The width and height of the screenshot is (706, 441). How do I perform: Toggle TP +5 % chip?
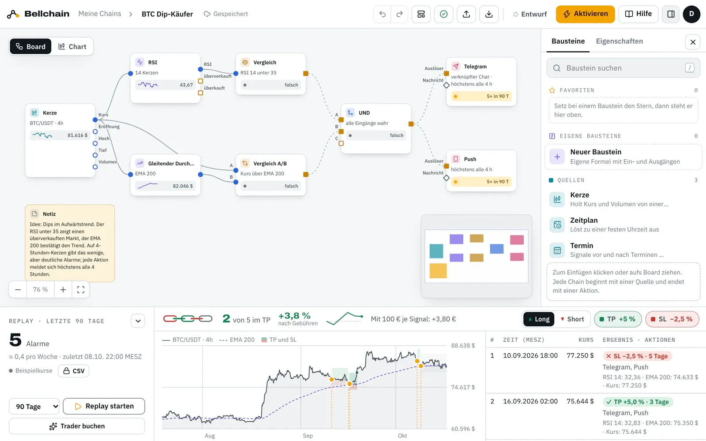618,319
